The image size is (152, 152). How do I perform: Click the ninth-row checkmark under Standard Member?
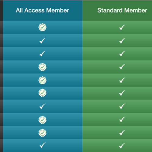(x=122, y=133)
